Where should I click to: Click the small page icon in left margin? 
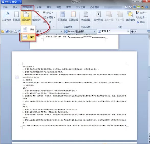(17, 77)
